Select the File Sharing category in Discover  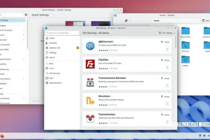tap(62, 73)
